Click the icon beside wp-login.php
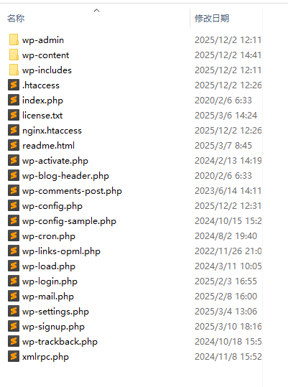288x387 pixels. coord(14,281)
